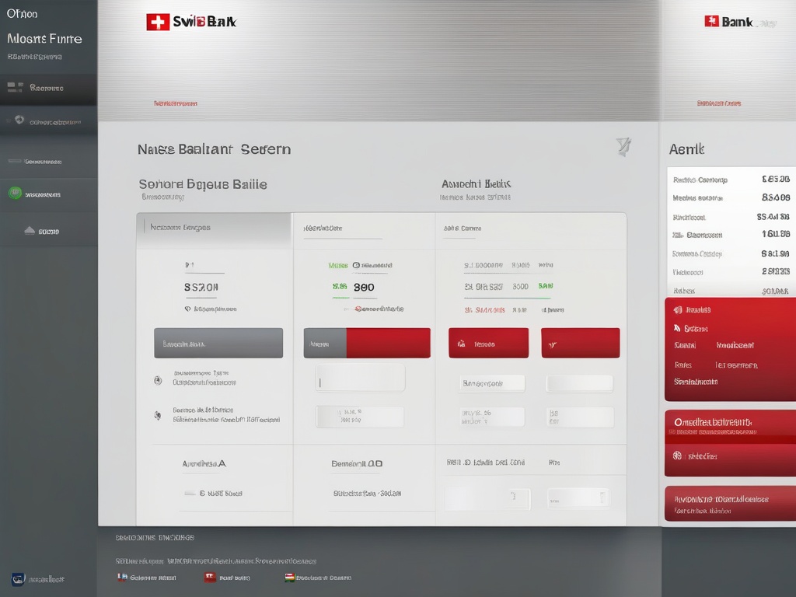The width and height of the screenshot is (796, 597).
Task: Click the pen edit icon above Aenik panel
Action: click(622, 148)
